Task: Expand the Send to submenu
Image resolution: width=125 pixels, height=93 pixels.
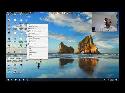Action: (x=37, y=46)
